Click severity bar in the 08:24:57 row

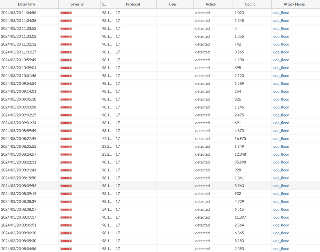pyautogui.click(x=66, y=155)
